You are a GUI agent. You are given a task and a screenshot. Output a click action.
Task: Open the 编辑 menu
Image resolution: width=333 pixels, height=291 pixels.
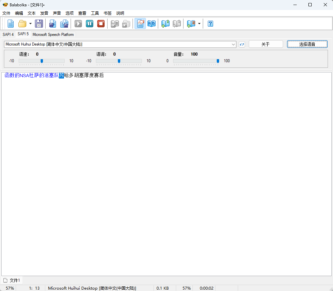point(19,13)
